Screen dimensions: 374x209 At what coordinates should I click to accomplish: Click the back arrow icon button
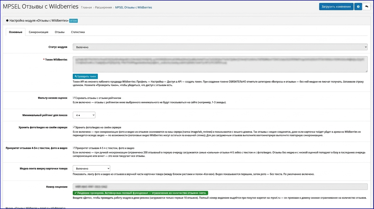pyautogui.click(x=367, y=6)
